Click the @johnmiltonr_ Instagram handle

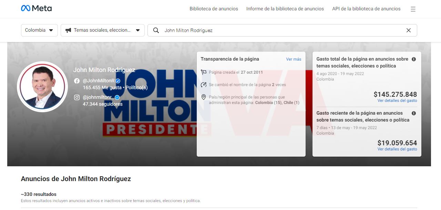click(98, 97)
